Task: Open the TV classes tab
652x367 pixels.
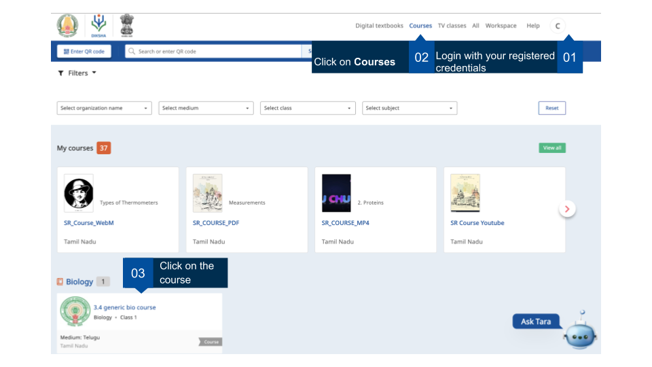Action: pyautogui.click(x=452, y=26)
